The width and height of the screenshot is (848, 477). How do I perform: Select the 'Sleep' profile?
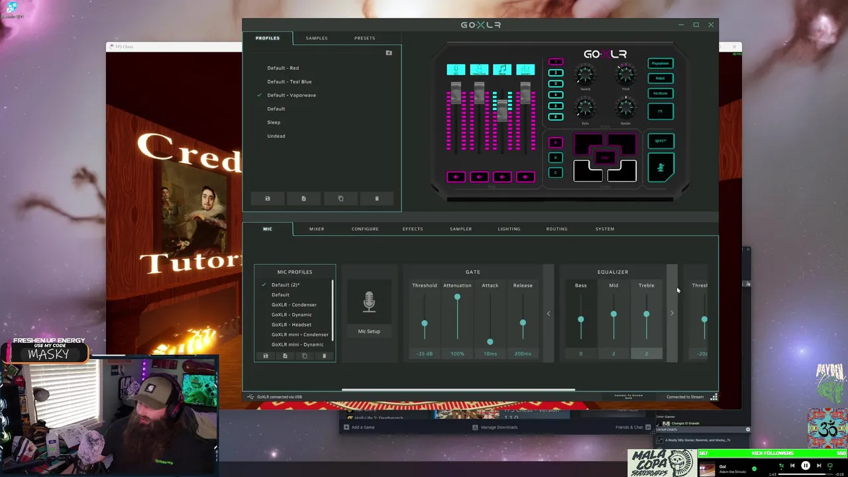click(x=274, y=122)
